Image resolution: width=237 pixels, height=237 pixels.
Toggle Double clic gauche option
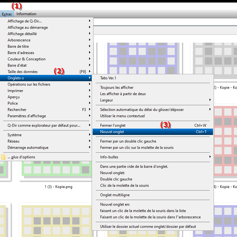click(x=153, y=179)
